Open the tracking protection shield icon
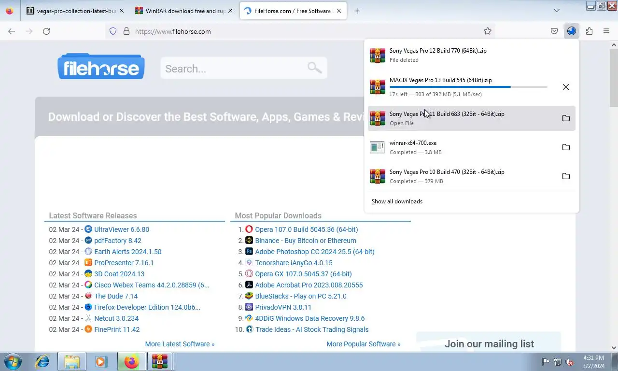 [113, 31]
